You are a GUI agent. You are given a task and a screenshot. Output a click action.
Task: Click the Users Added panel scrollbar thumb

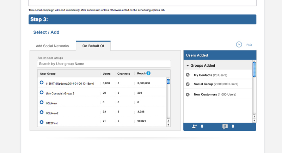click(x=254, y=69)
